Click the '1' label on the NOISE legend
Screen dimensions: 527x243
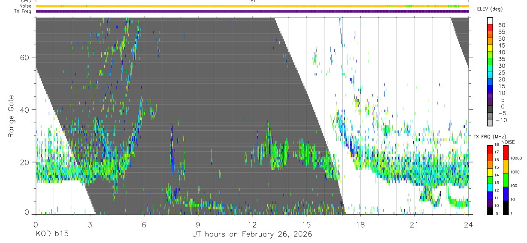click(x=511, y=213)
